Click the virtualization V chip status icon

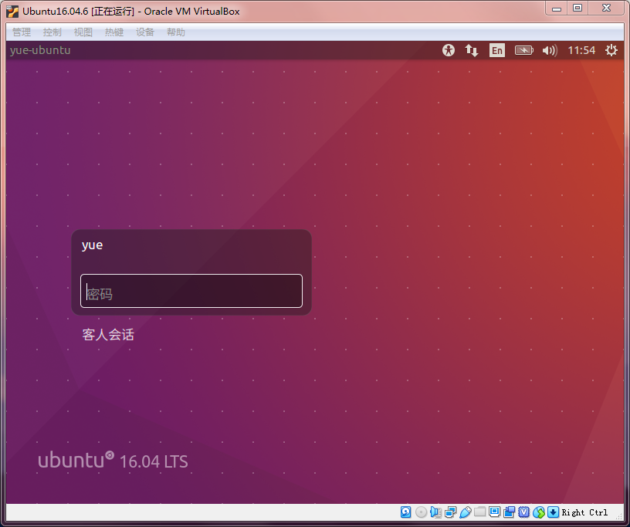tap(524, 512)
